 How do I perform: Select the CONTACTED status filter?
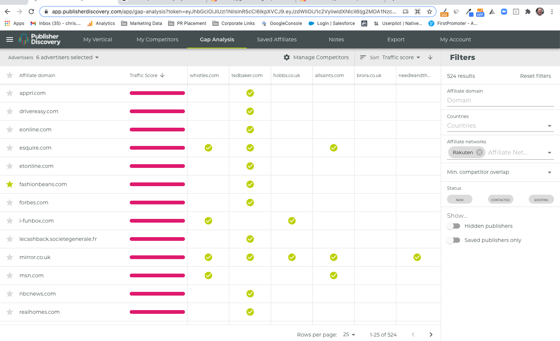tap(500, 200)
